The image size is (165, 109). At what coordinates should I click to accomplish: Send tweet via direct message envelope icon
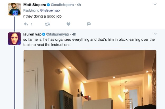click(x=89, y=24)
